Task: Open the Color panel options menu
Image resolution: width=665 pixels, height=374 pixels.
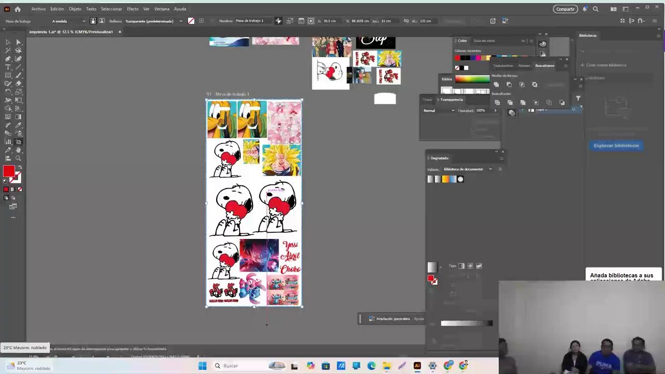Action: click(x=531, y=41)
